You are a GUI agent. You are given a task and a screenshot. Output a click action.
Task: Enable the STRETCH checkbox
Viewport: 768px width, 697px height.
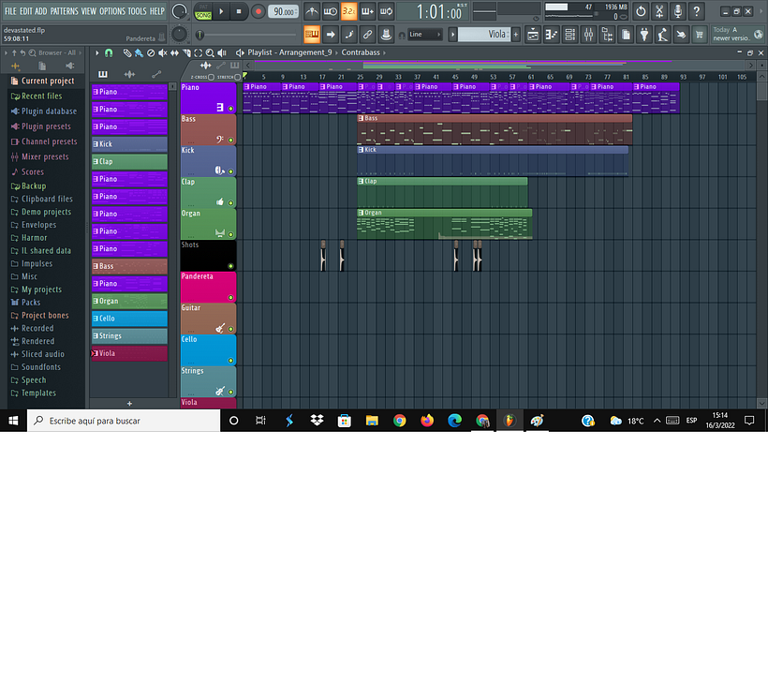[x=238, y=77]
